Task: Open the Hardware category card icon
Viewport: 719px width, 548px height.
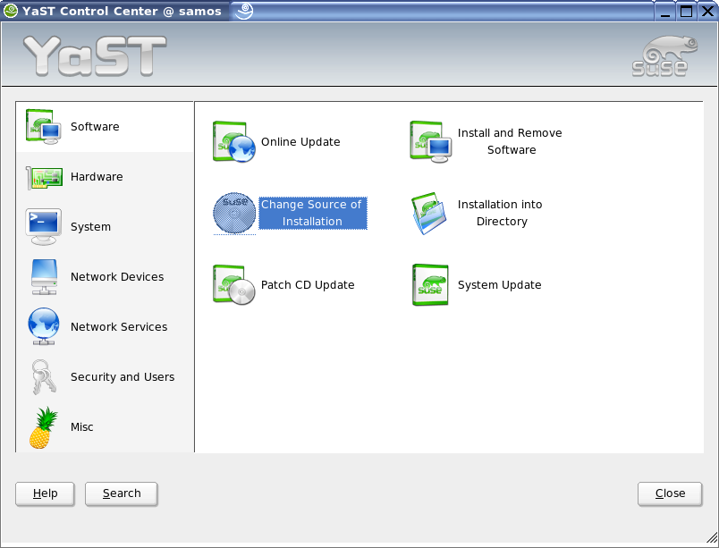Action: point(44,177)
